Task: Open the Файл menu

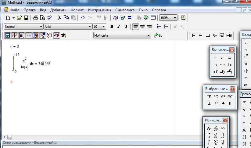Action: click(x=15, y=10)
